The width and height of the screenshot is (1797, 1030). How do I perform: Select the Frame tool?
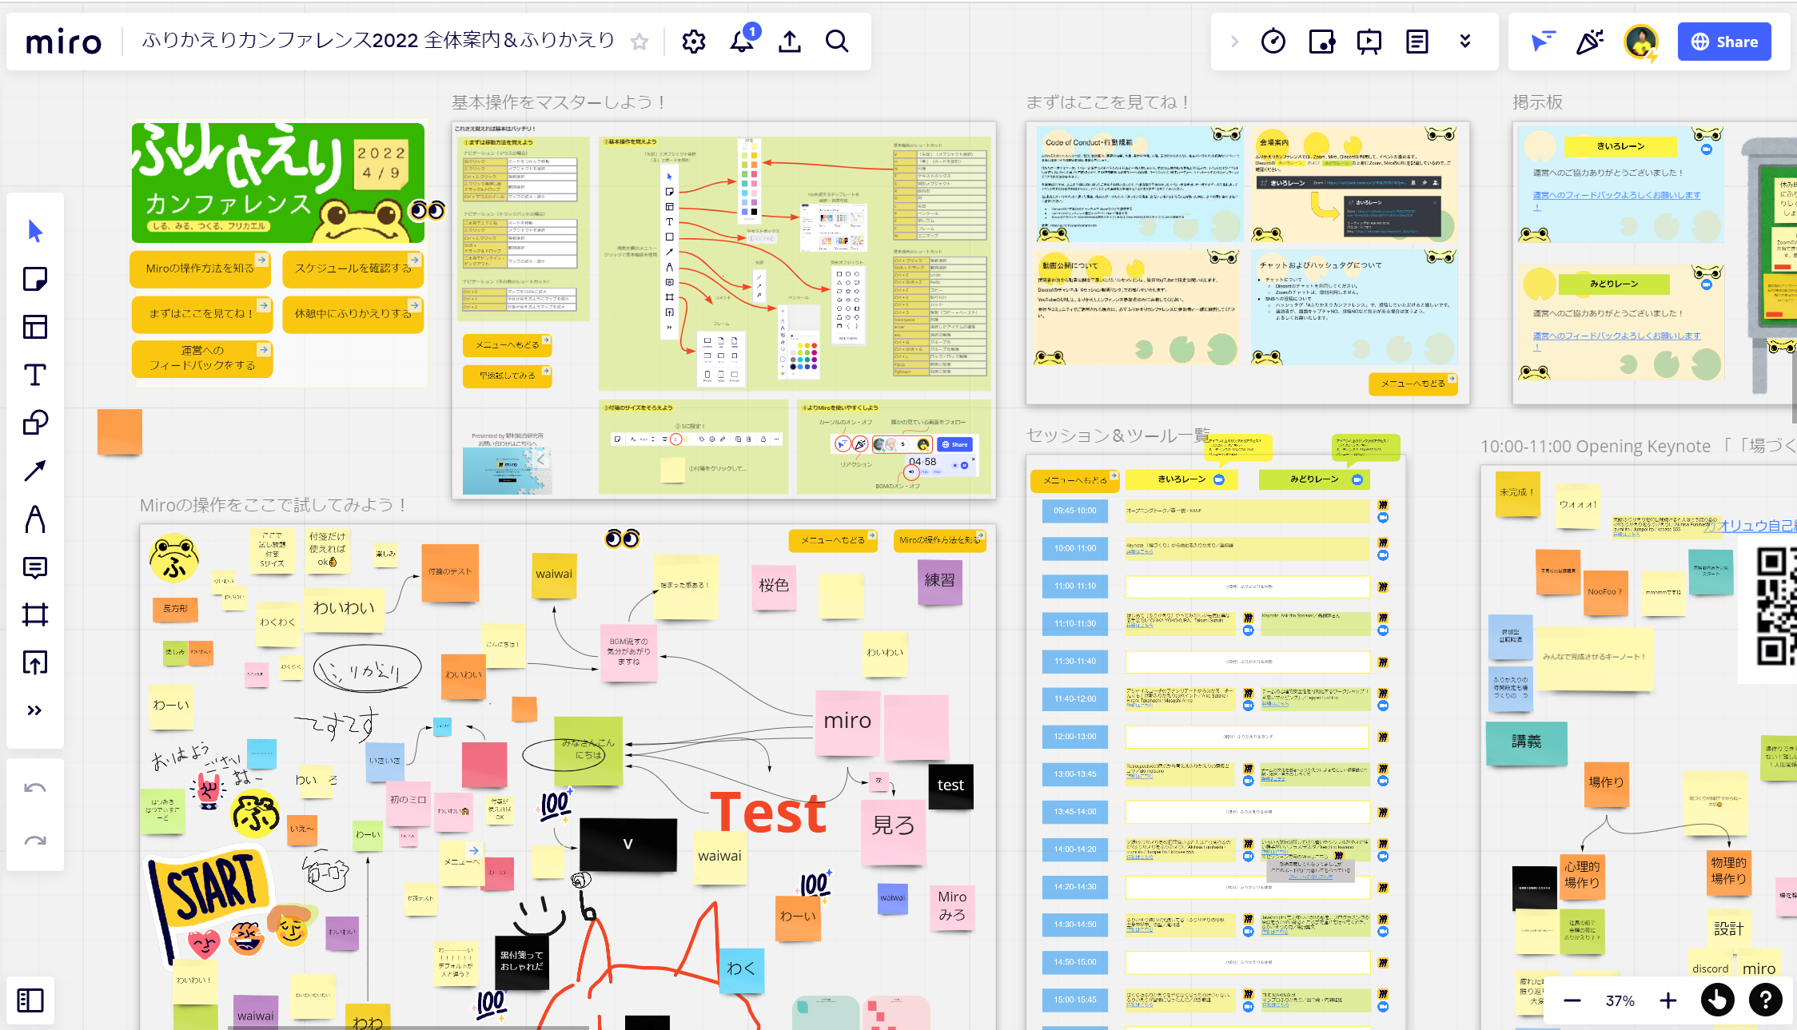click(35, 614)
